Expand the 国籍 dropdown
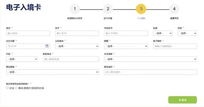Viewport: 204px width, 107px height. point(126,46)
